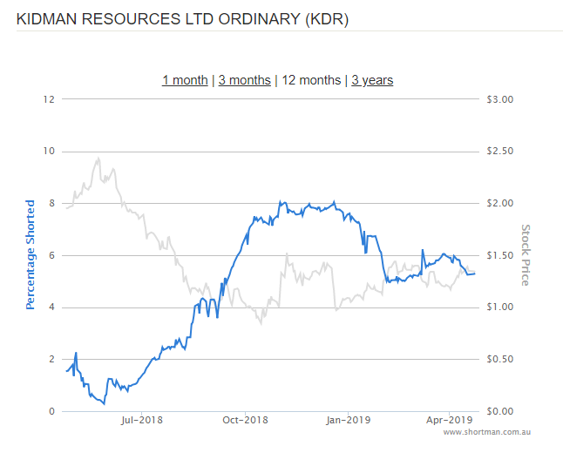Open the 3 years chart view
This screenshot has width=563, height=473.
tap(372, 80)
